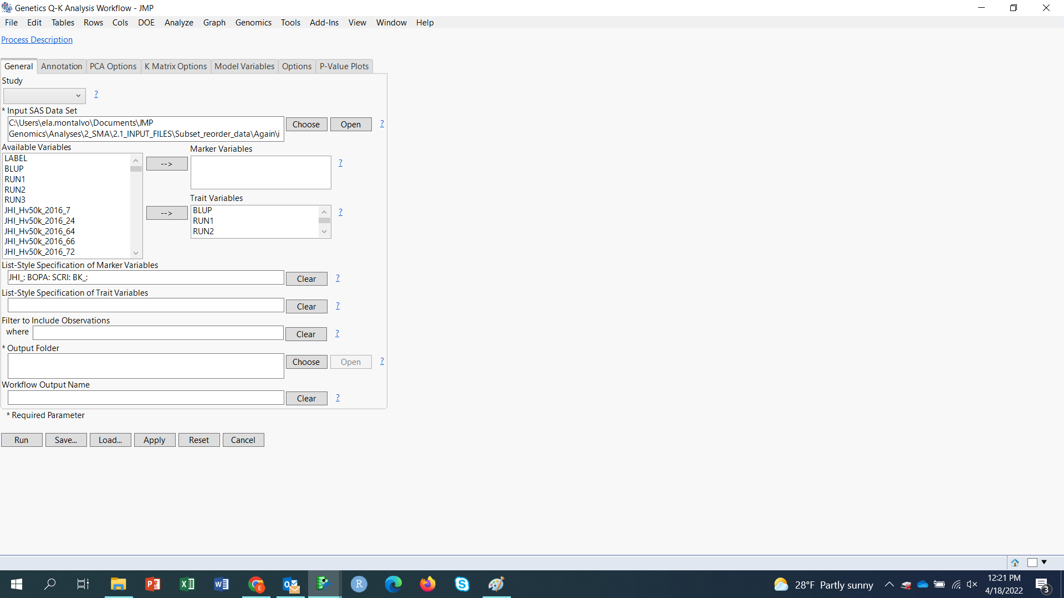
Task: Open Microsoft Edge from the taskbar
Action: (x=393, y=584)
